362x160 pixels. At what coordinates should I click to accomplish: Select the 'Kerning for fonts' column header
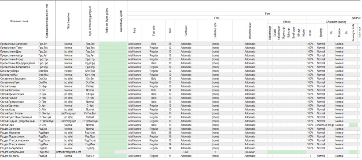click(x=353, y=33)
